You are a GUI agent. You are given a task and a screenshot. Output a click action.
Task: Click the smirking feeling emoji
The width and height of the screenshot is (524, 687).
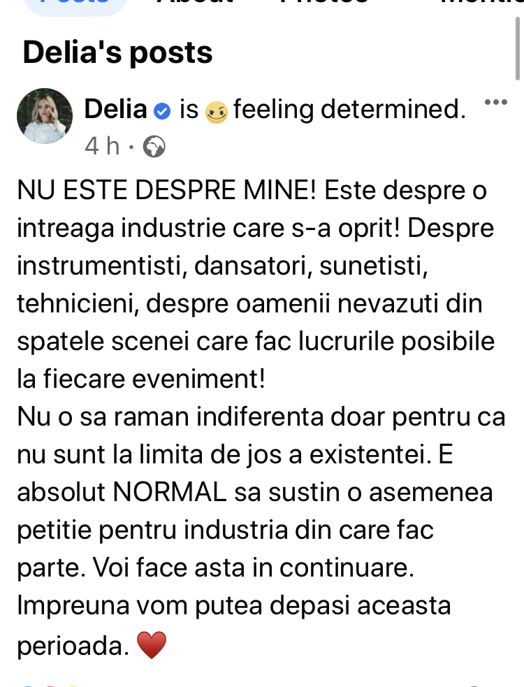217,112
